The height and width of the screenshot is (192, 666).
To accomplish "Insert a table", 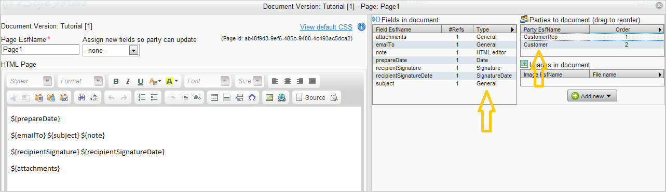I will click(x=214, y=97).
